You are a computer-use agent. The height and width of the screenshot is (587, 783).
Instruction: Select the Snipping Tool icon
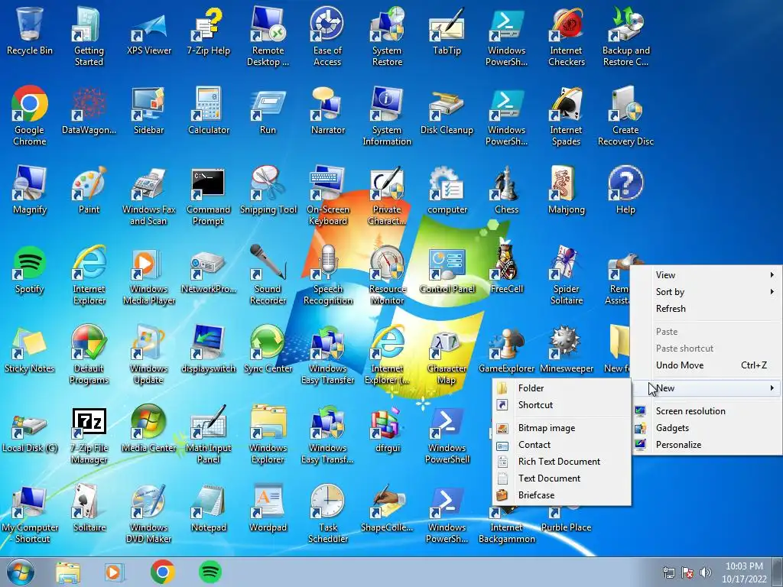(x=268, y=190)
